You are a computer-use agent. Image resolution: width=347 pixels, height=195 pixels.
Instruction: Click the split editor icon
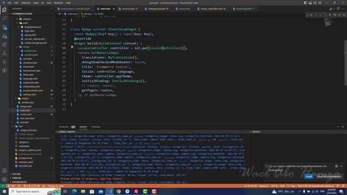pos(338,9)
